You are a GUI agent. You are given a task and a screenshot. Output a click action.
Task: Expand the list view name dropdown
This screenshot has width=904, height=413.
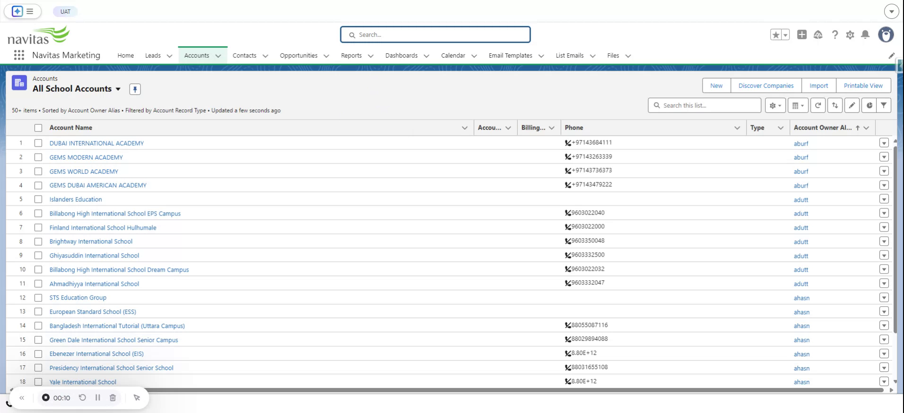point(118,89)
